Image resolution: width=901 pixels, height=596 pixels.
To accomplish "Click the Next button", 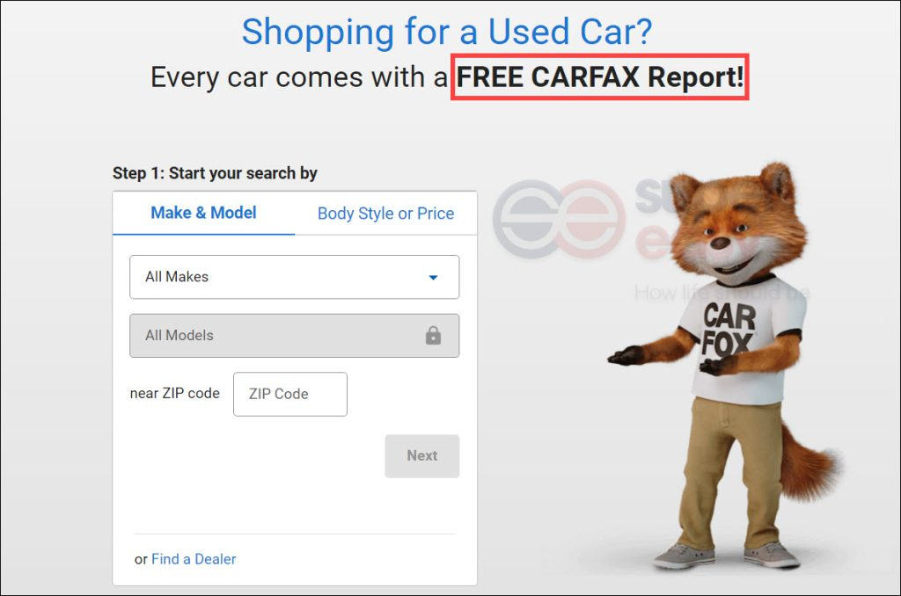I will (422, 456).
